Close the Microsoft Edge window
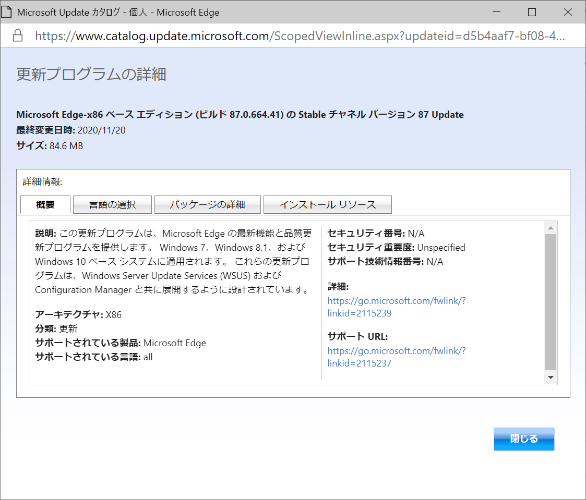Image resolution: width=586 pixels, height=500 pixels. point(568,12)
